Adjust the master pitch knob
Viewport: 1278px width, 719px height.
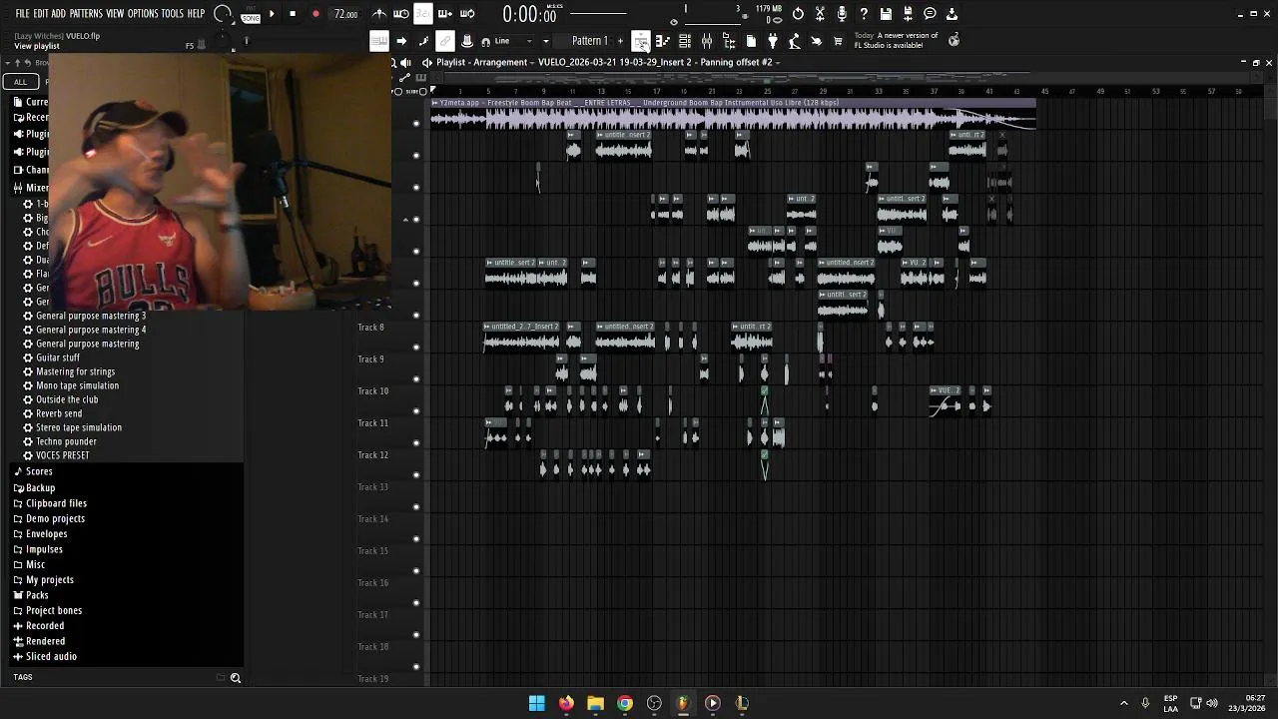[x=223, y=39]
